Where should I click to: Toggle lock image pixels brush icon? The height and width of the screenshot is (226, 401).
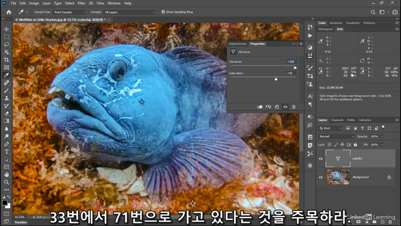coord(336,145)
